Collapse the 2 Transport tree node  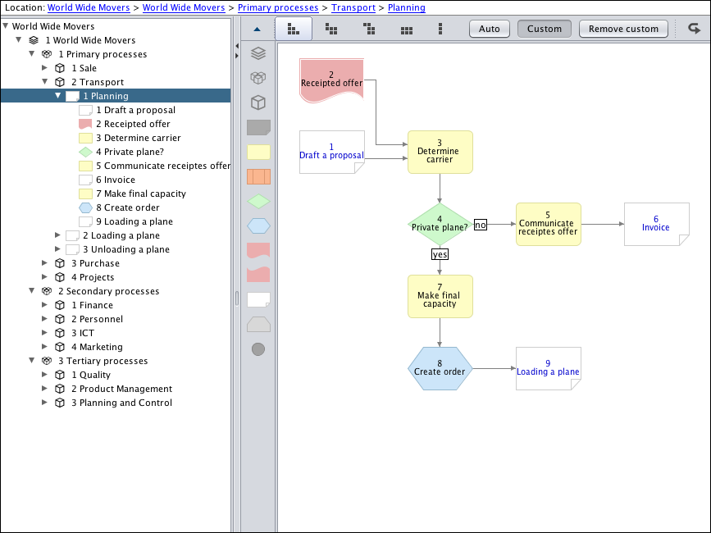(x=45, y=81)
